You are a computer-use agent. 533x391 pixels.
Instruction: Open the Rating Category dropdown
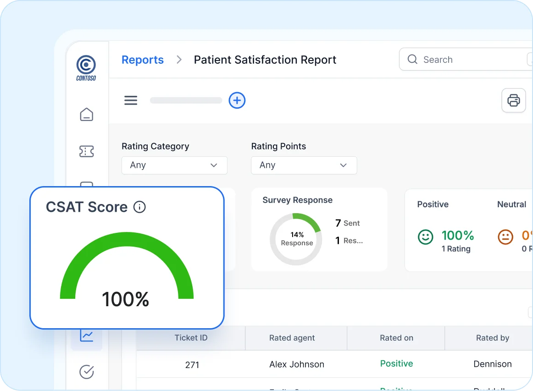point(174,165)
